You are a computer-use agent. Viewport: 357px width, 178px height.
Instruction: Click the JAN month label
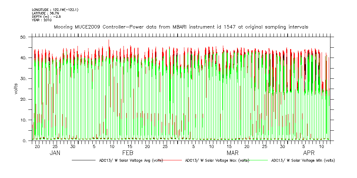[x=55, y=153]
